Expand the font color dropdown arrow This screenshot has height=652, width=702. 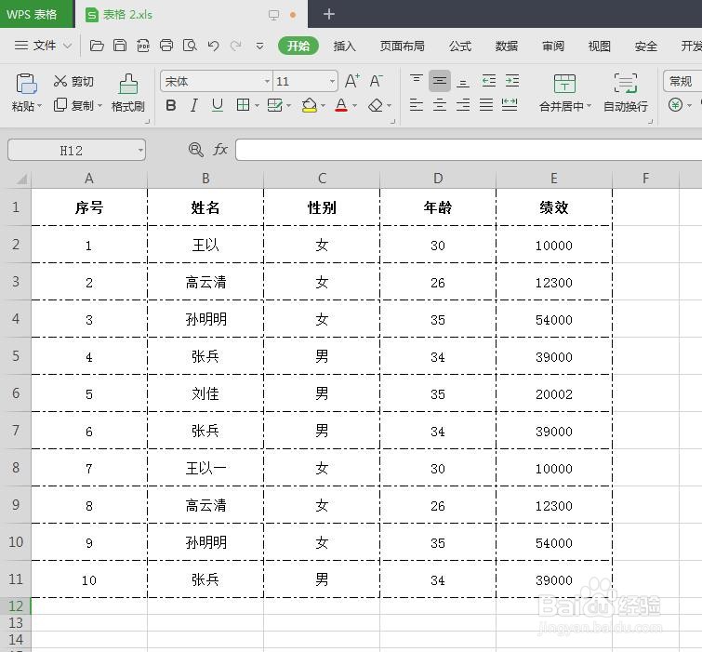coord(354,106)
